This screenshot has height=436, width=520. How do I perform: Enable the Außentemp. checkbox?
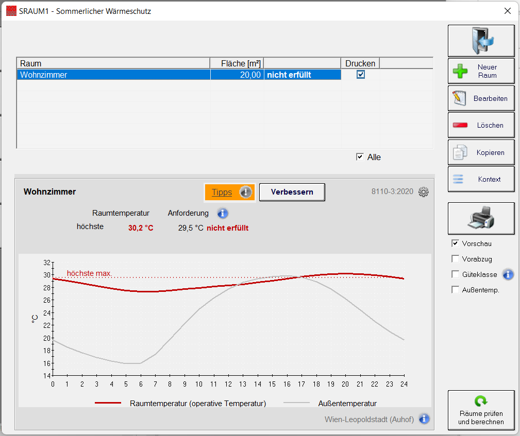pos(456,290)
